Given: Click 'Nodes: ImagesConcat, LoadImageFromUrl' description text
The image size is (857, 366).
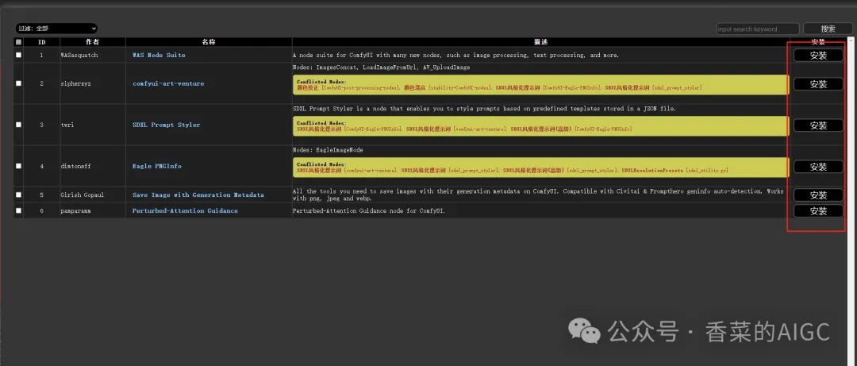Looking at the screenshot, I should [382, 67].
